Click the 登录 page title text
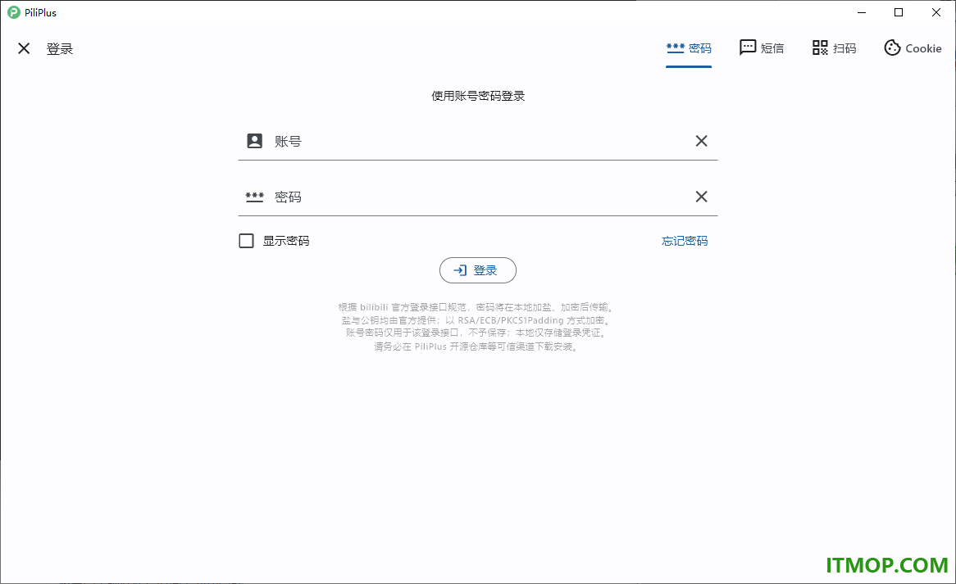 click(60, 48)
